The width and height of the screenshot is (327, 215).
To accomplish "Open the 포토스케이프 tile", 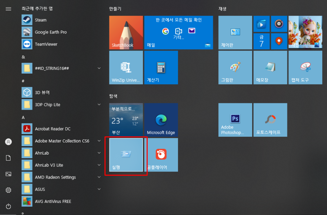I will [270, 120].
